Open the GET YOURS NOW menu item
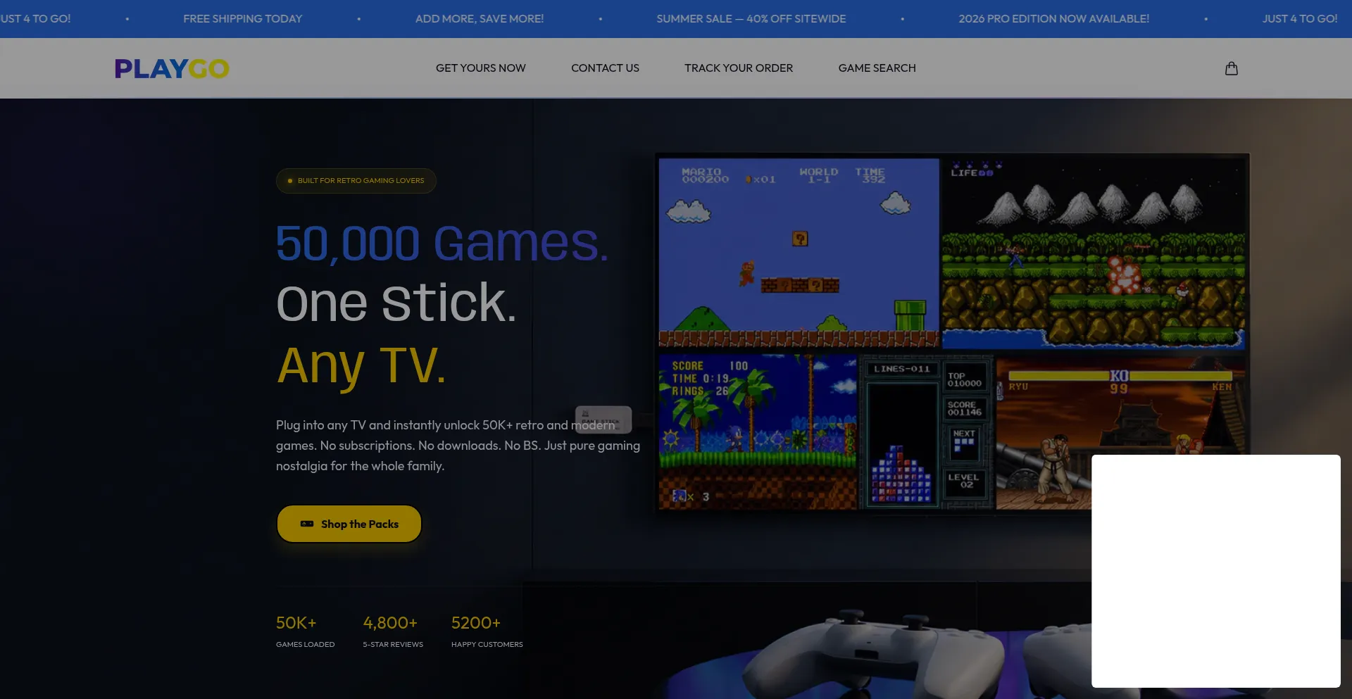The image size is (1352, 699). (481, 68)
